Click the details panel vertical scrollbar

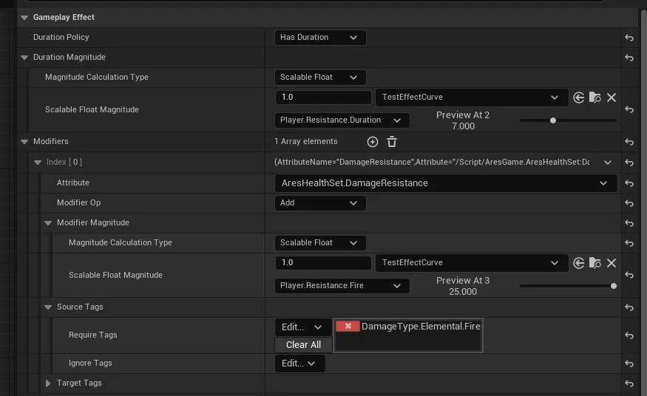(x=644, y=202)
